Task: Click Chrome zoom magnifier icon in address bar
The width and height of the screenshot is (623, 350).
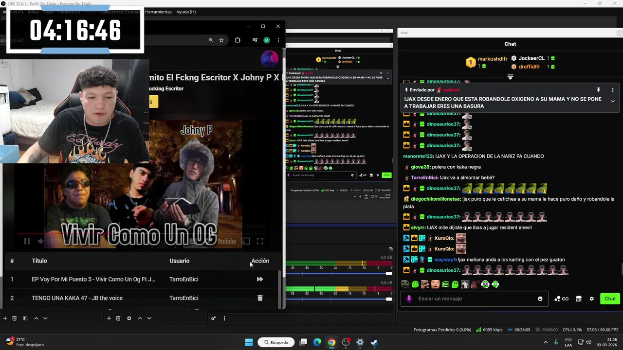Action: [x=211, y=40]
